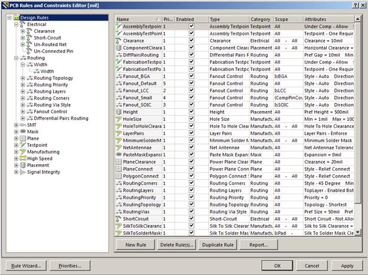Launch the Rule Wizard
The width and height of the screenshot is (368, 275).
(x=26, y=266)
